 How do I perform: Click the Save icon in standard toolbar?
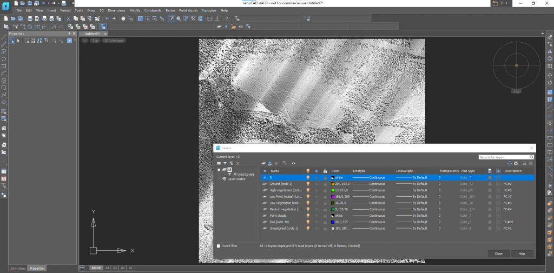pos(19,18)
